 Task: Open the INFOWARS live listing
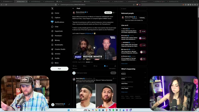(x=133, y=44)
